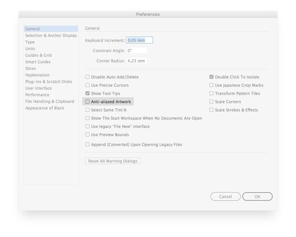Enable Disable Auto Add/Delete checkbox
Viewport: 296px width, 237px height.
coord(87,77)
